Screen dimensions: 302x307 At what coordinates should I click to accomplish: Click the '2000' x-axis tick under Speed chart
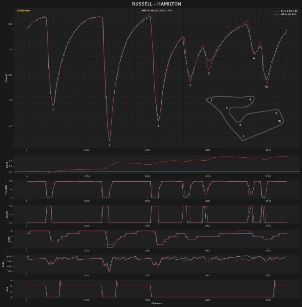tap(147, 150)
